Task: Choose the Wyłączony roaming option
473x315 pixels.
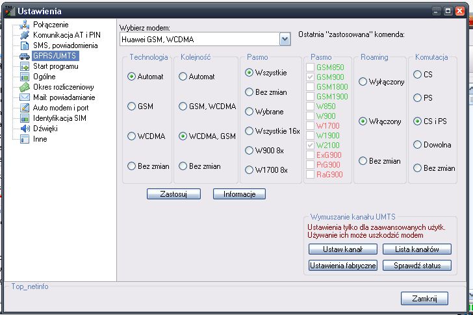Action: tap(363, 82)
